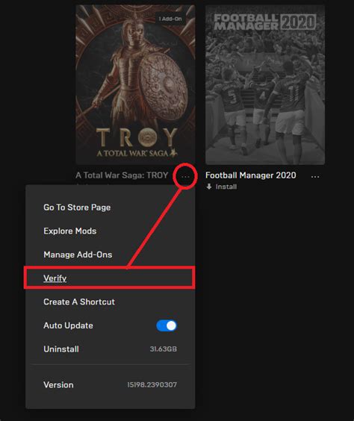Open the three-dot menu for A Total War Saga: TROY
This screenshot has width=354, height=421.
click(x=185, y=177)
